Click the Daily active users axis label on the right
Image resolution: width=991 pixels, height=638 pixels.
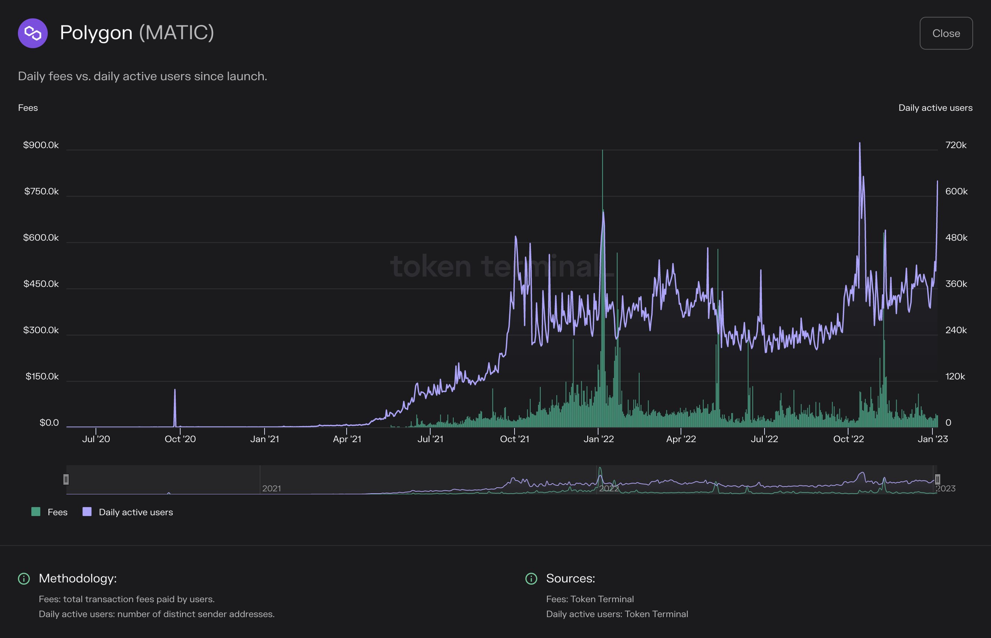(x=935, y=107)
